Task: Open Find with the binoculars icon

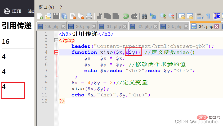Action: (x=144, y=16)
